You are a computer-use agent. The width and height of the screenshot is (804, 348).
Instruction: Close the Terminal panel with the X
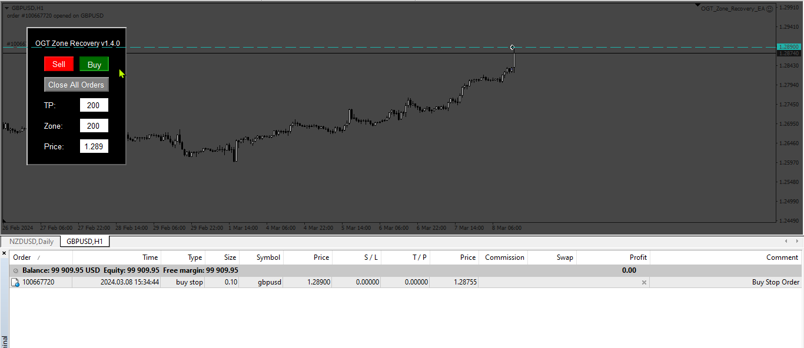(4, 253)
